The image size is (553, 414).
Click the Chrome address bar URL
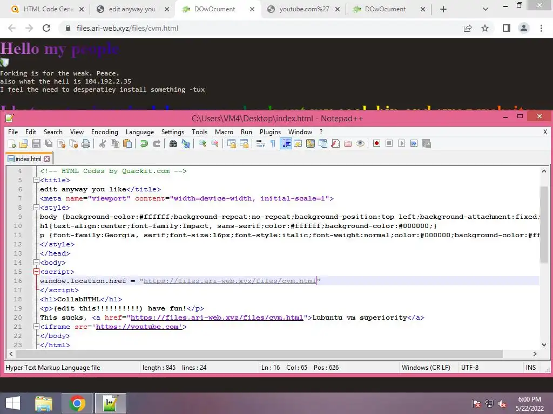127,28
